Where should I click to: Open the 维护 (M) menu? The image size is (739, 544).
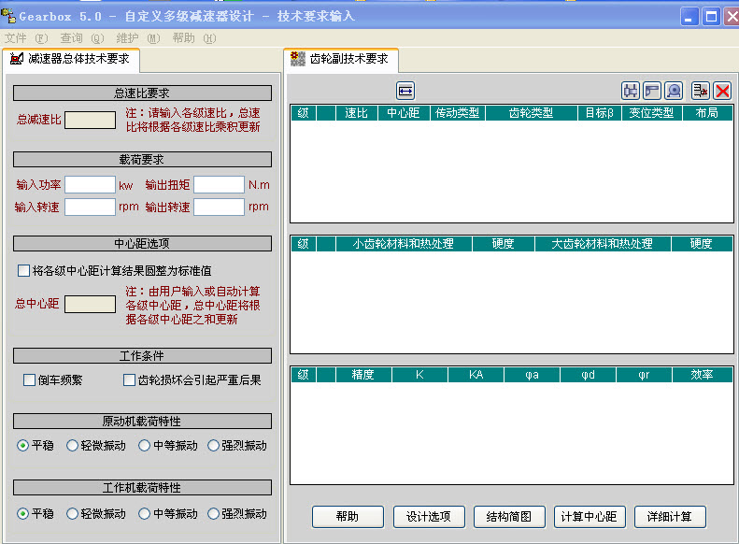(x=137, y=38)
